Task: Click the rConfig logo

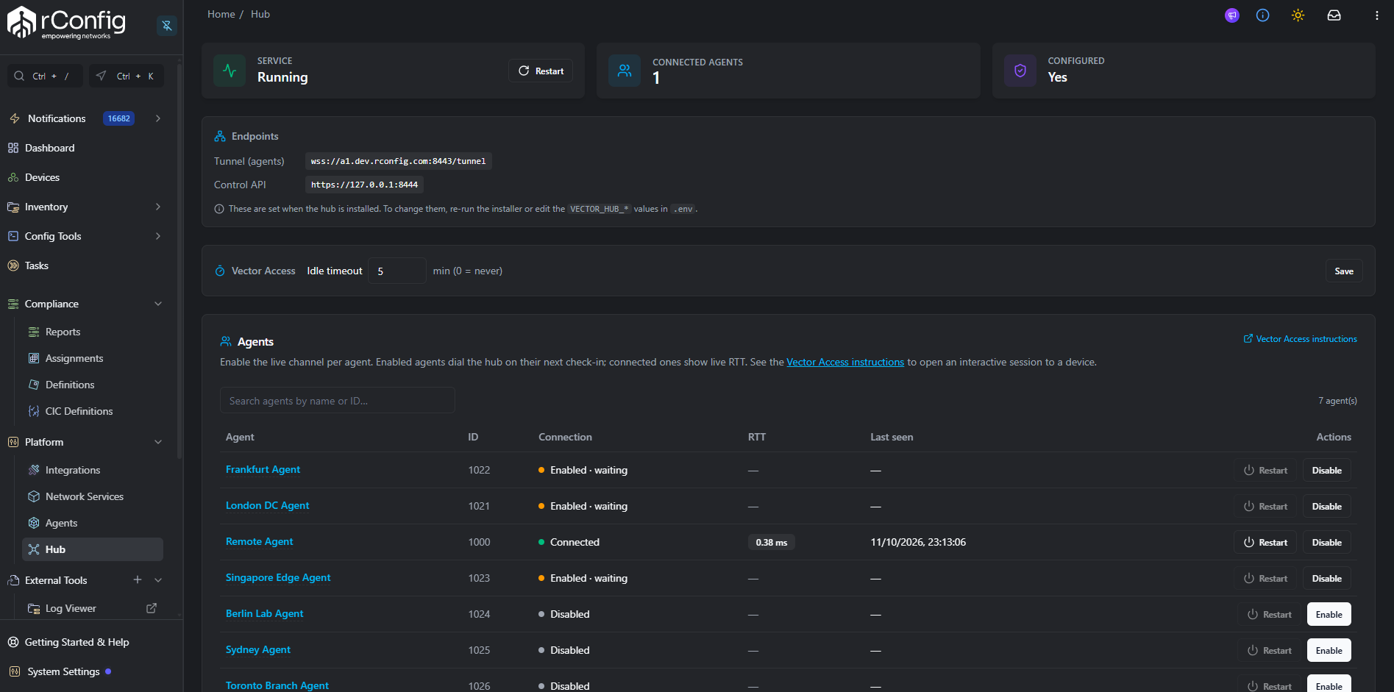Action: 66,23
